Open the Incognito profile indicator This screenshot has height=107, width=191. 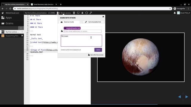tap(179, 9)
